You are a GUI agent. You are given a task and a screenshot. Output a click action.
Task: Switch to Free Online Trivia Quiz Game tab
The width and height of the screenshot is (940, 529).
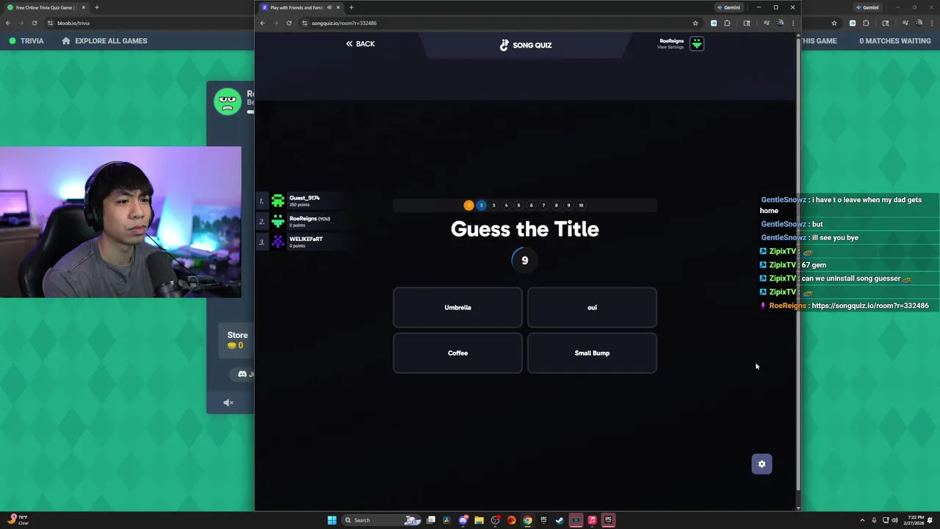point(45,7)
